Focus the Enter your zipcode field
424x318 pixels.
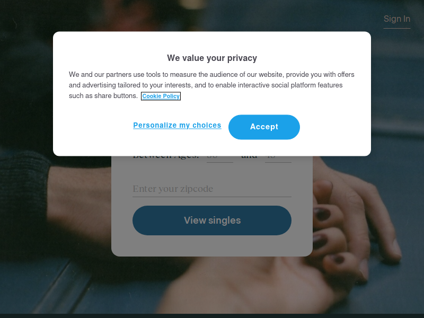tap(211, 189)
